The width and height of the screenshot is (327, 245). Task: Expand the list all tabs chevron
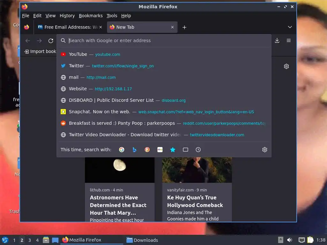coord(290,27)
